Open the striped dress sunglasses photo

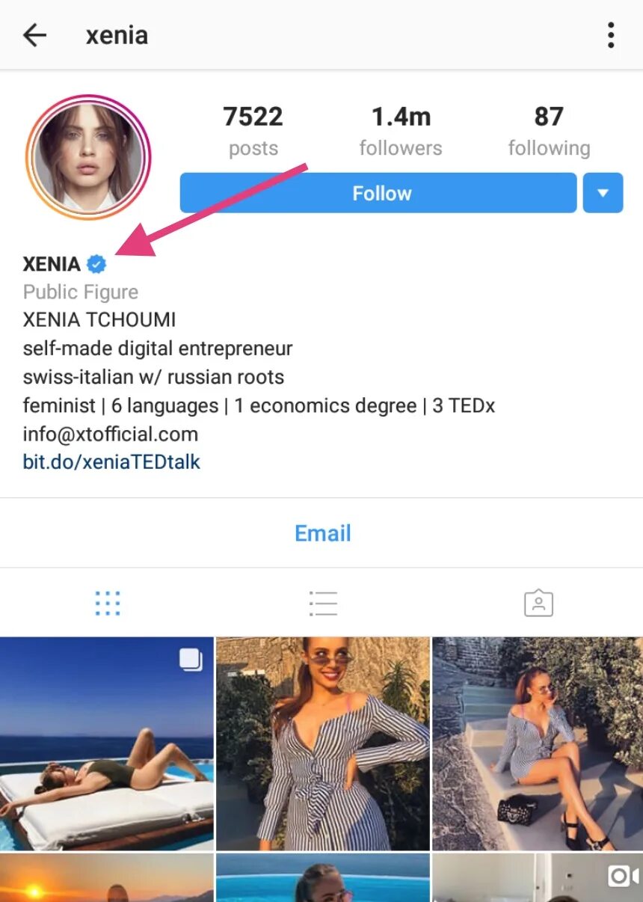point(323,743)
